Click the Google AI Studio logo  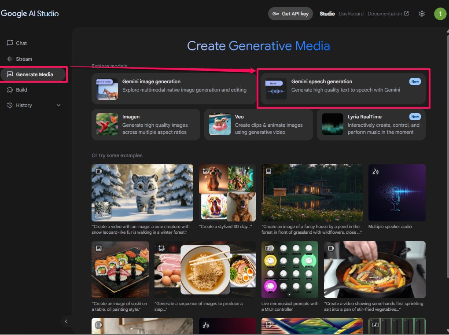click(29, 14)
